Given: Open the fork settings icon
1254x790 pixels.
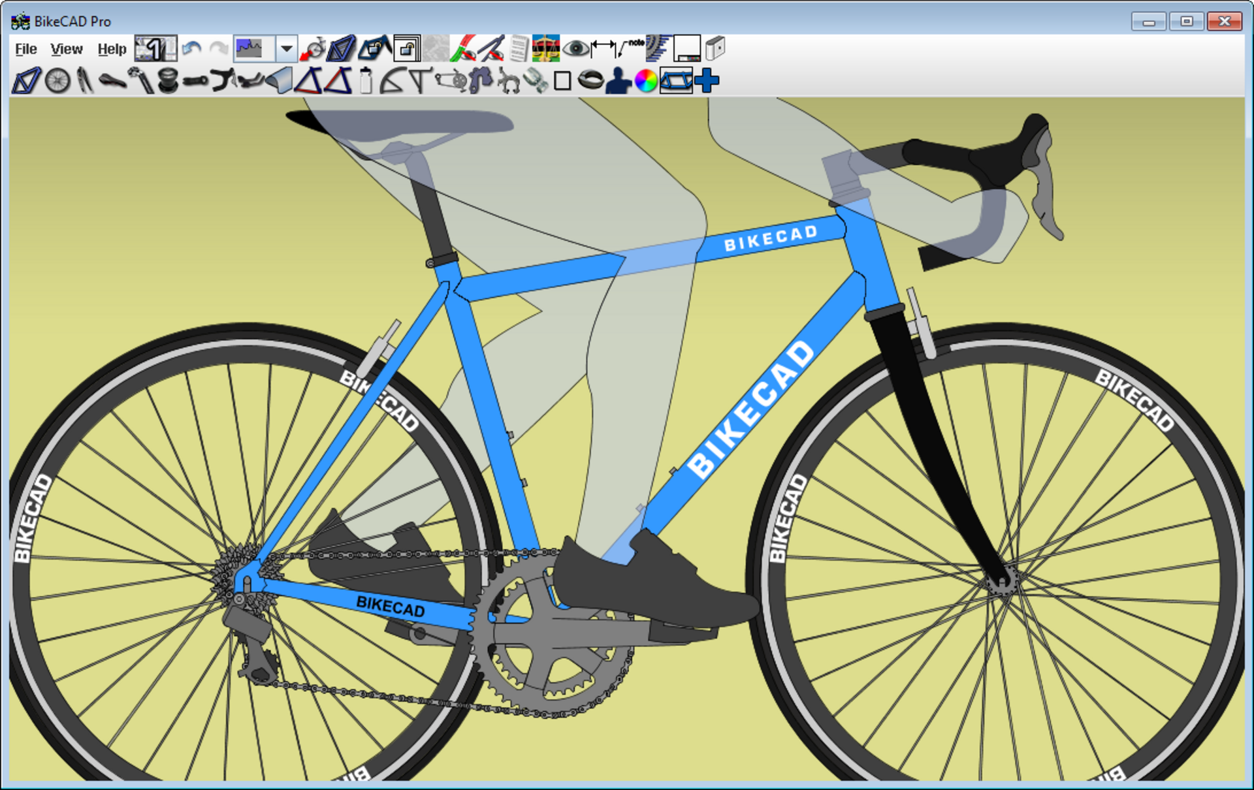Looking at the screenshot, I should pos(85,81).
